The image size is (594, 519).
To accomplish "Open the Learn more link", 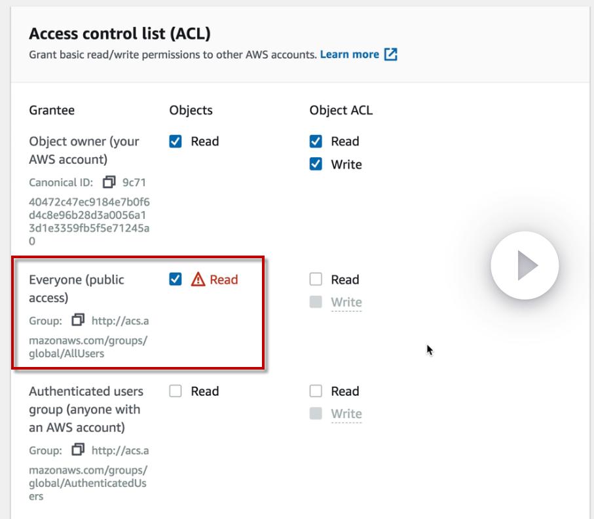I will click(x=350, y=54).
